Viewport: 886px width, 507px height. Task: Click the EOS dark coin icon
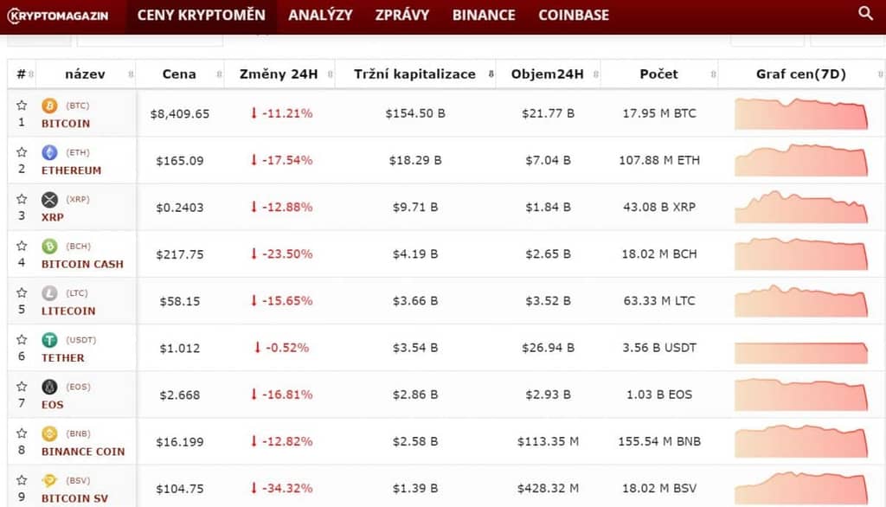(x=49, y=388)
